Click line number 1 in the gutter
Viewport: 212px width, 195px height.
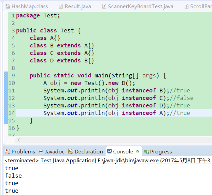point(13,16)
